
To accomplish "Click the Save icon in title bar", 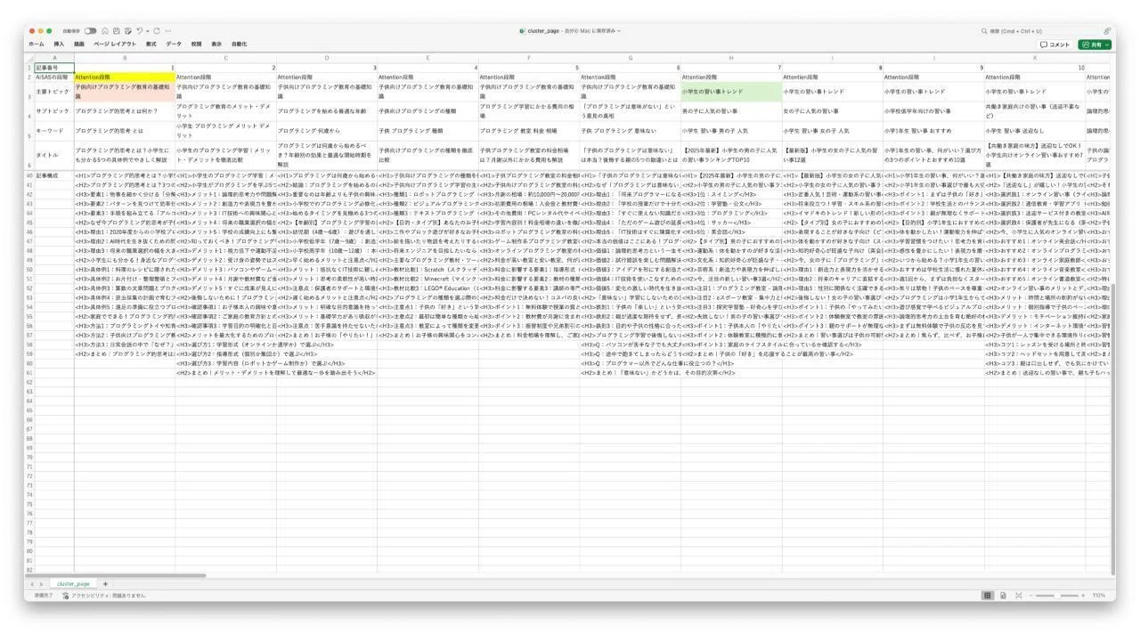I will click(x=118, y=31).
